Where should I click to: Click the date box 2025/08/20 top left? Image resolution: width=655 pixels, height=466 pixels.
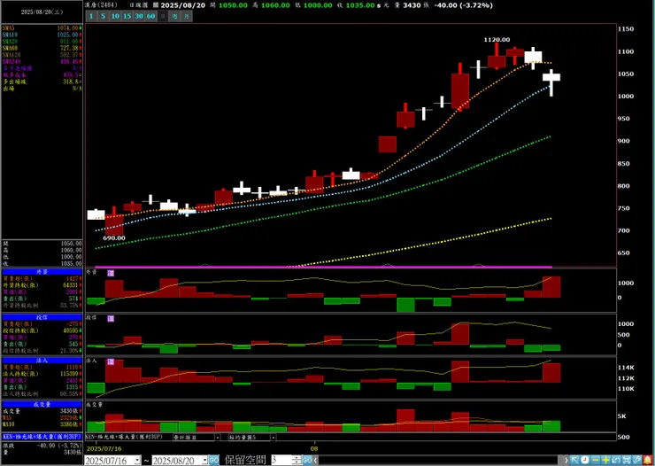pyautogui.click(x=42, y=12)
